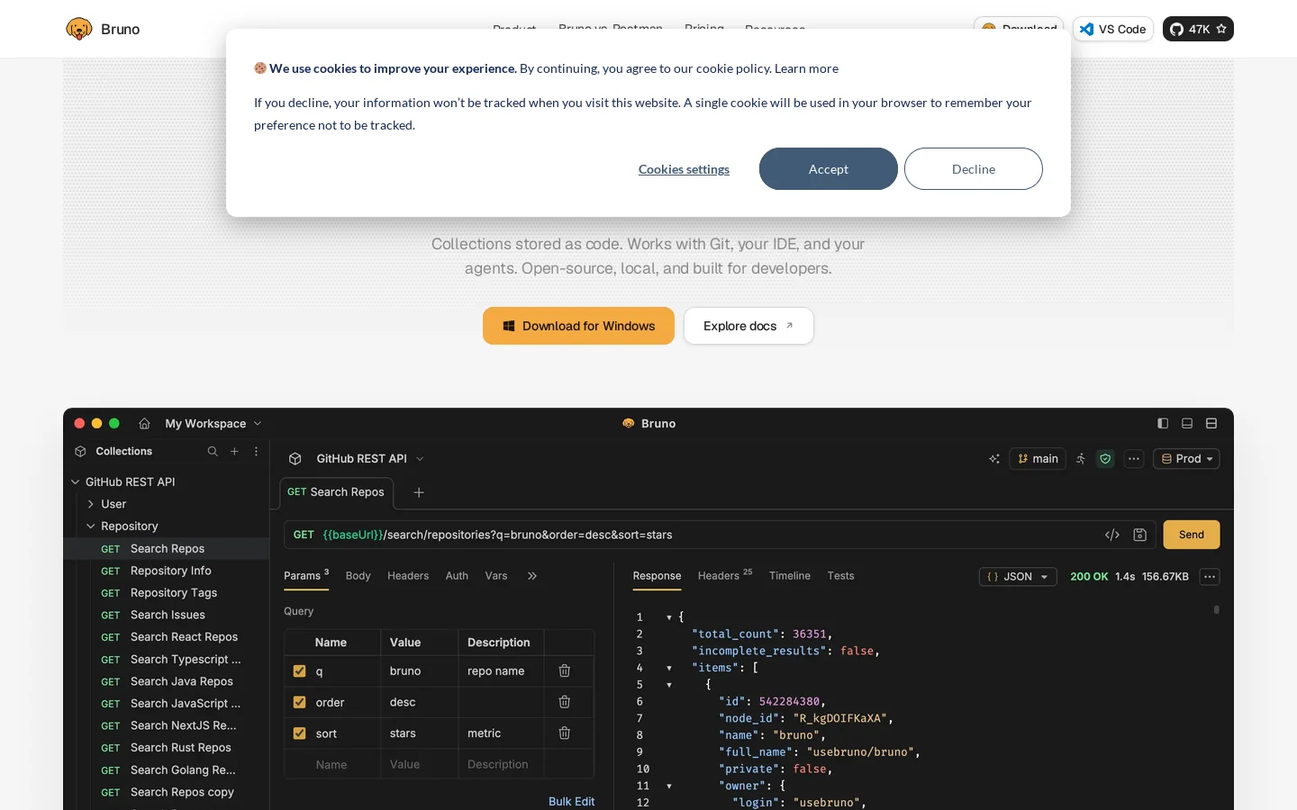Screen dimensions: 1297x810
Task: Delete the order parameter with its trash icon
Action: (565, 702)
